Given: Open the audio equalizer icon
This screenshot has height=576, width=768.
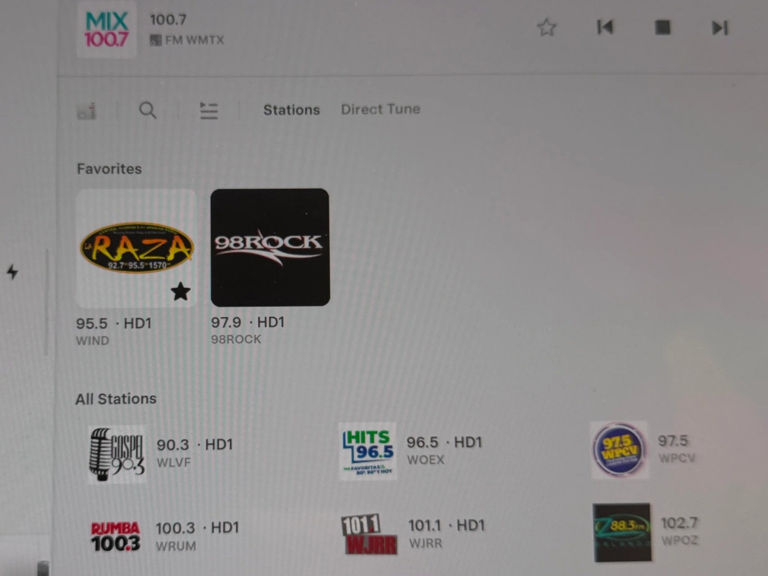Looking at the screenshot, I should [x=86, y=111].
